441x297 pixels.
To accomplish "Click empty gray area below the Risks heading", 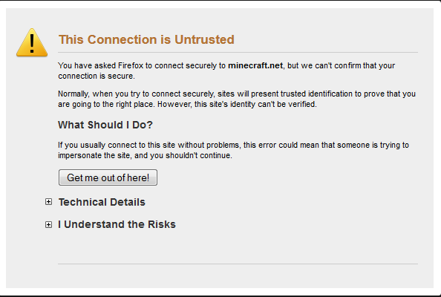I will [238, 246].
